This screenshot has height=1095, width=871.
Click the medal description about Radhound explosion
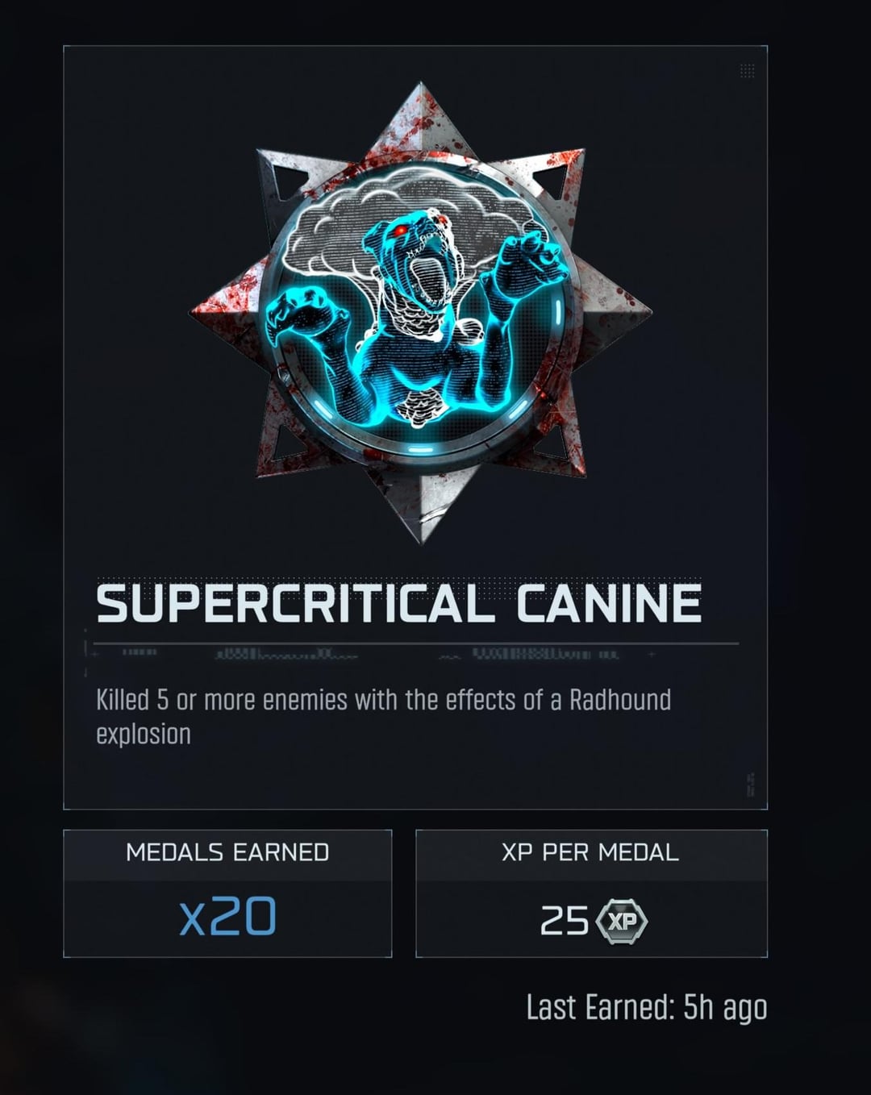pyautogui.click(x=383, y=717)
